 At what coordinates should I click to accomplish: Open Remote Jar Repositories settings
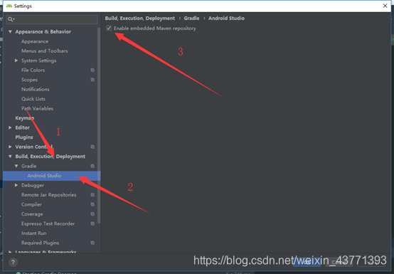[x=49, y=195]
